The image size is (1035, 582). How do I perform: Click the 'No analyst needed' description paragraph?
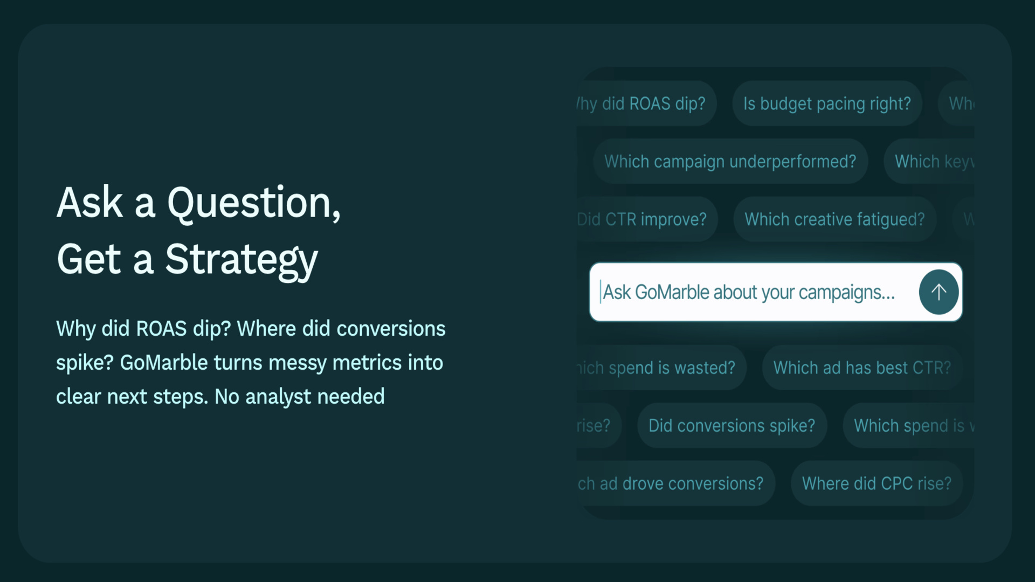[x=251, y=363]
